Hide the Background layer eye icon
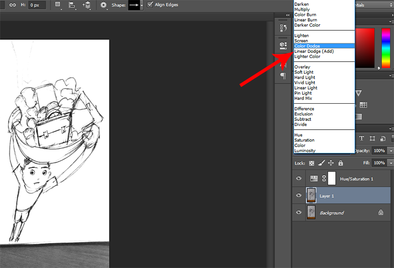Viewport: 394px width, 268px height. pos(299,212)
